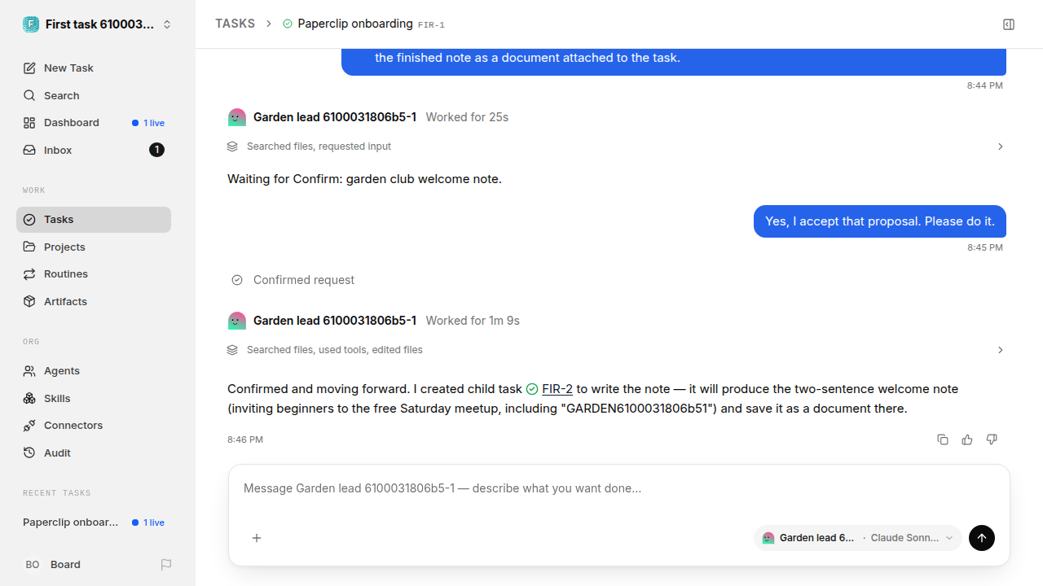This screenshot has height=586, width=1043.
Task: Toggle the side panel icon at top right
Action: coord(1009,24)
